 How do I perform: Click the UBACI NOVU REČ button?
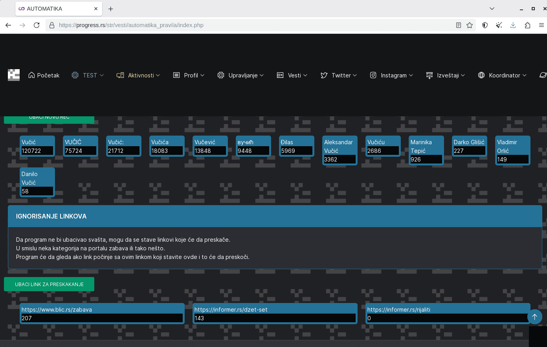[x=49, y=119]
